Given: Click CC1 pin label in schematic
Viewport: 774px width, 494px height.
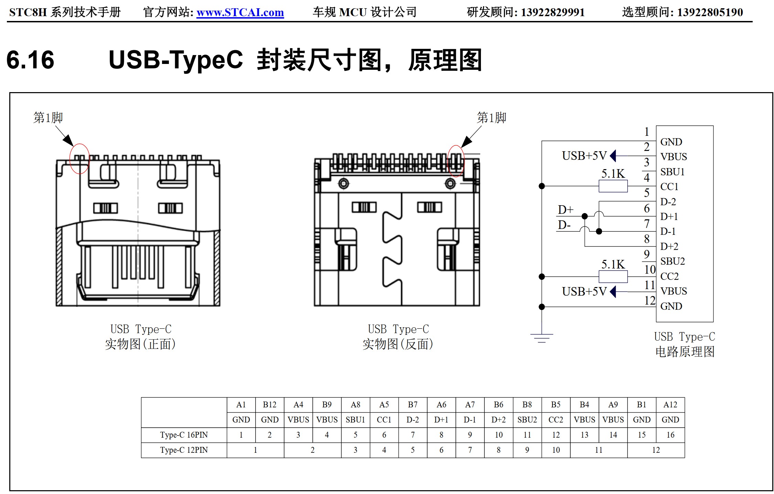Looking at the screenshot, I should 669,187.
